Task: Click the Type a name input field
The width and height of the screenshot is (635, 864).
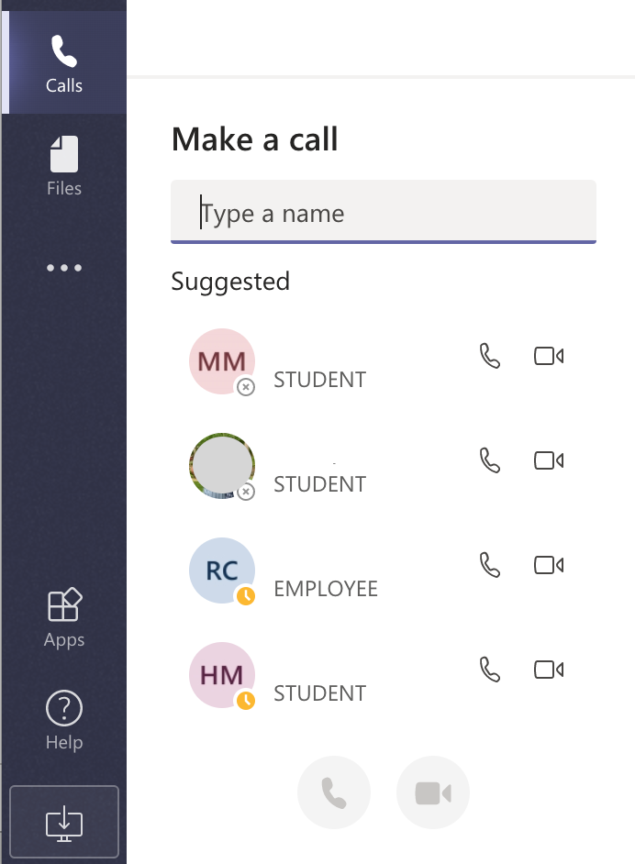Action: [x=383, y=212]
